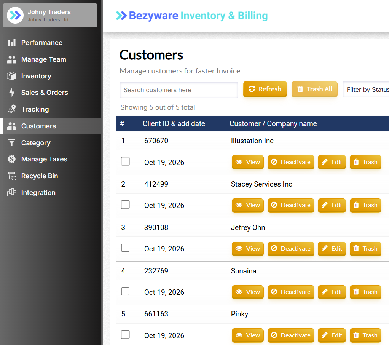Click the Client ID & add date header
The image size is (389, 345).
[x=174, y=124]
